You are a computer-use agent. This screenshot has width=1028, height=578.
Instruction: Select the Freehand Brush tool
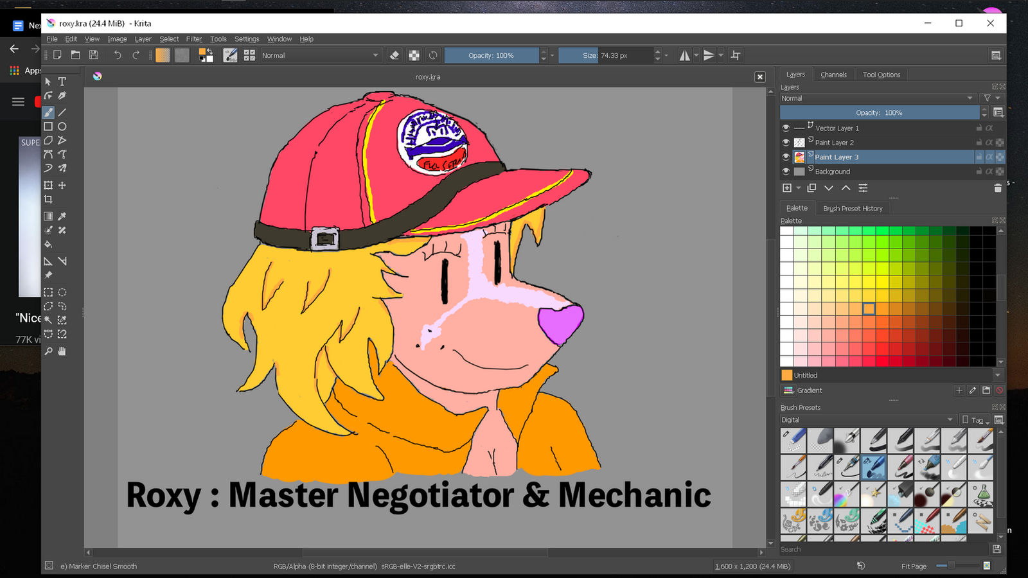(48, 112)
